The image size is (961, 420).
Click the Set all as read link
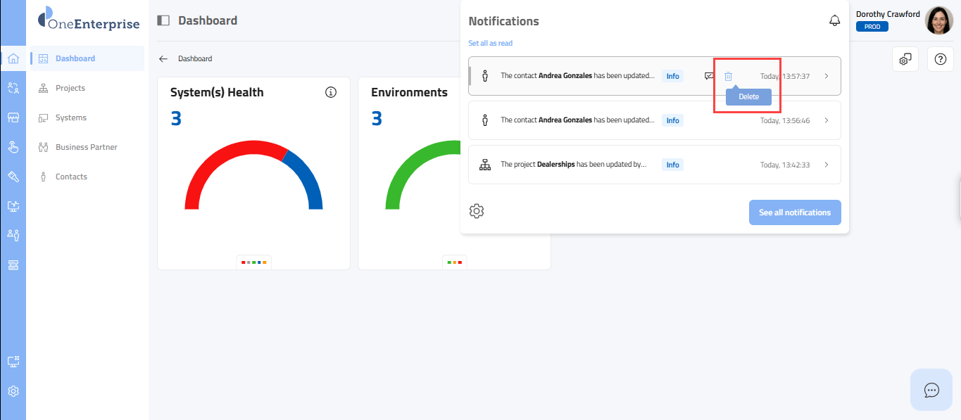490,44
